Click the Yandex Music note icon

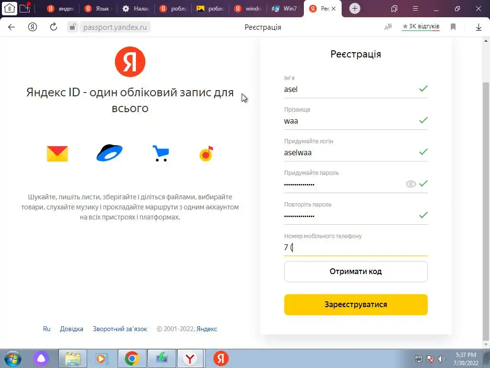pos(206,153)
